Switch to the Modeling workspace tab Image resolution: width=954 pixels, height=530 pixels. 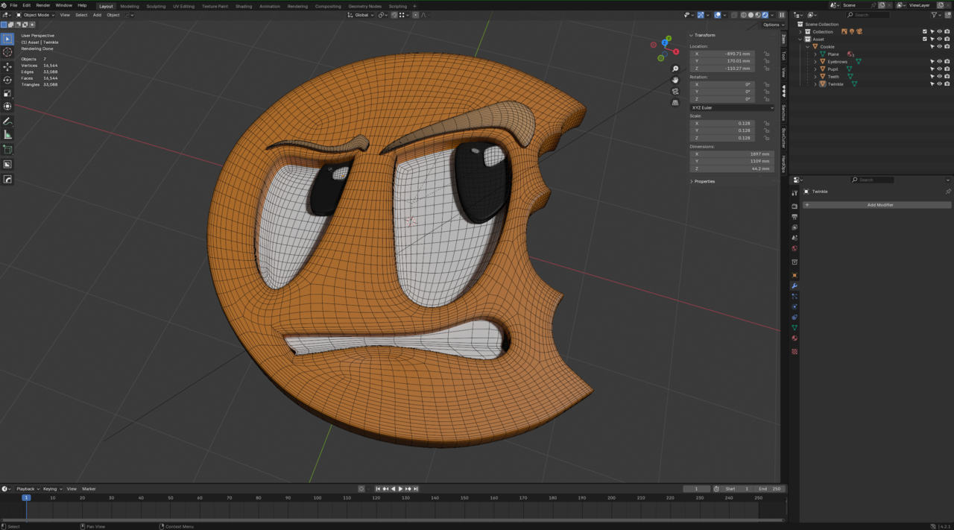click(129, 6)
